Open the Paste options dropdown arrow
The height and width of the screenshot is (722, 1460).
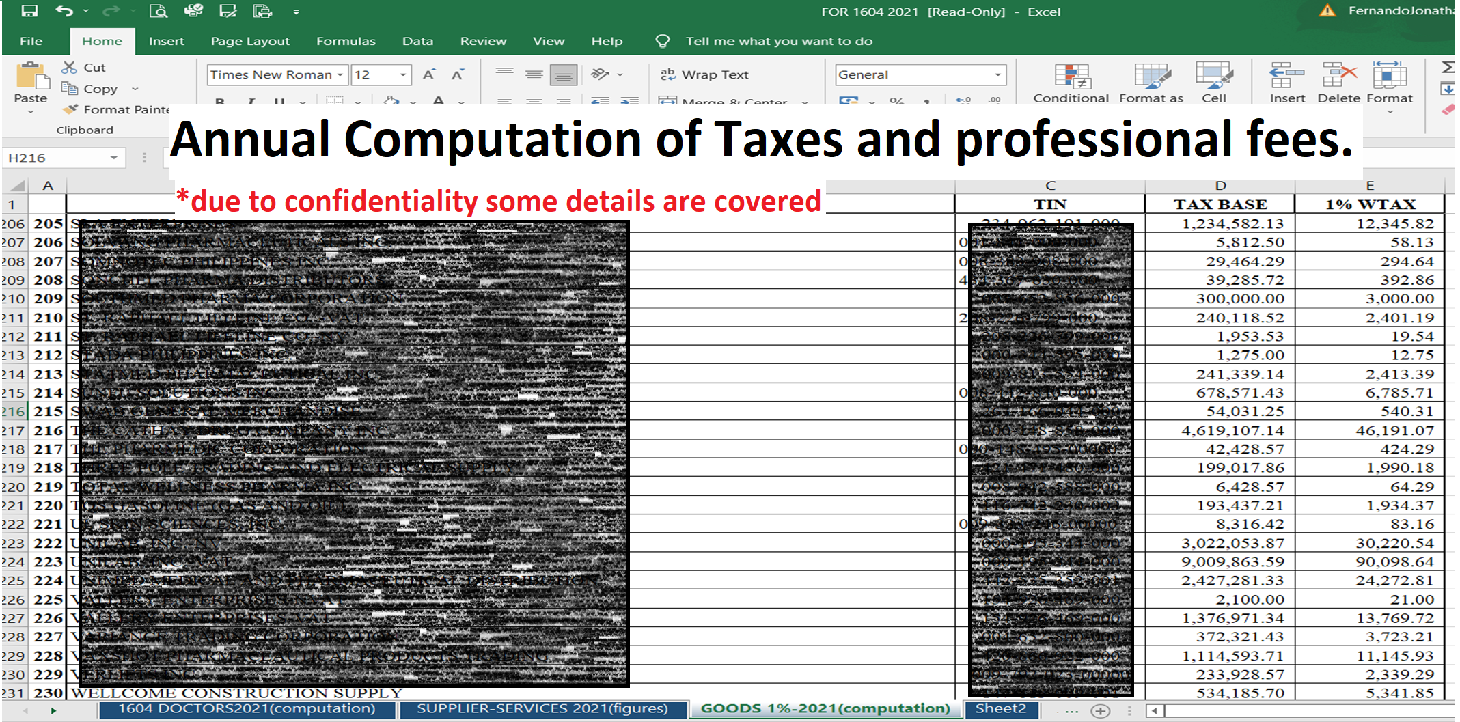tap(31, 111)
